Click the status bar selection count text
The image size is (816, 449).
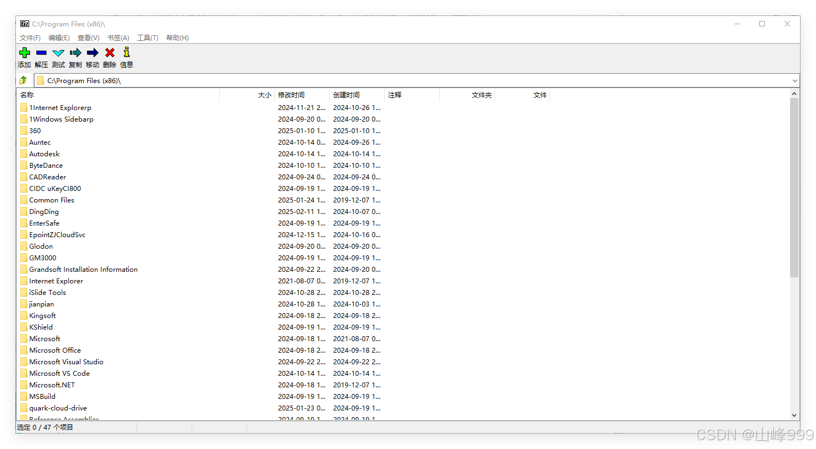pyautogui.click(x=45, y=428)
